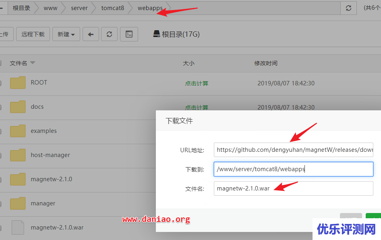
Task: Go to 根目录 in the breadcrumb
Action: [x=21, y=8]
